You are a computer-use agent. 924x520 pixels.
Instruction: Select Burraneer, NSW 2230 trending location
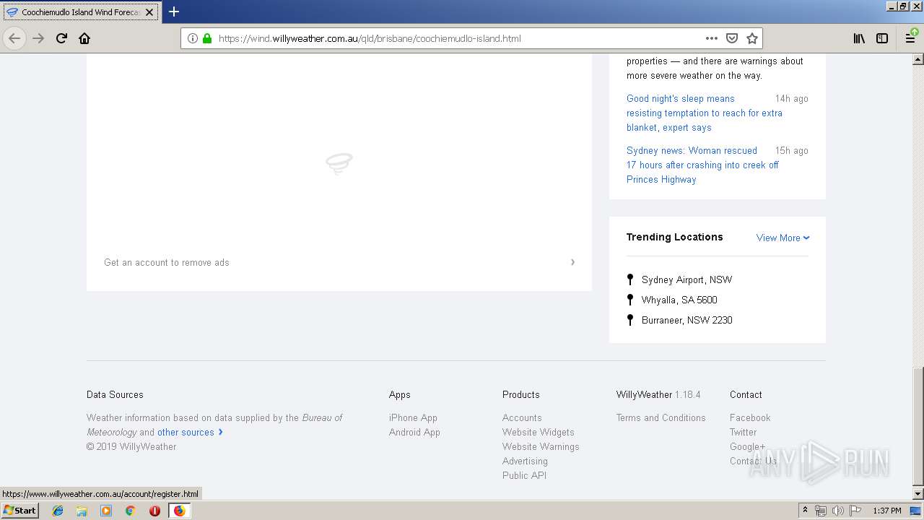(x=687, y=320)
